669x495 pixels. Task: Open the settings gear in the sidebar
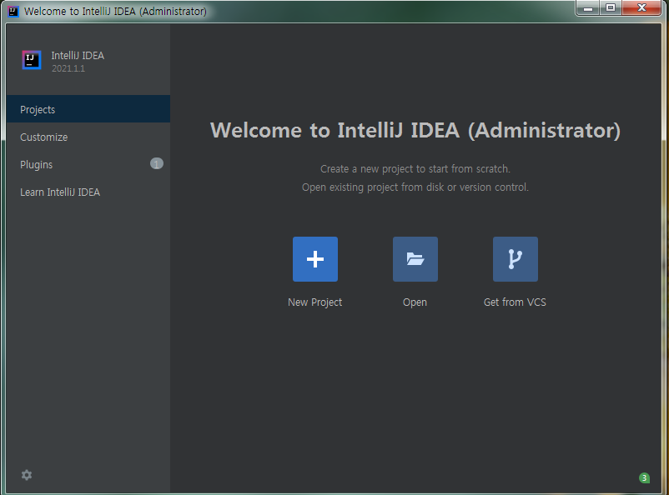click(27, 475)
